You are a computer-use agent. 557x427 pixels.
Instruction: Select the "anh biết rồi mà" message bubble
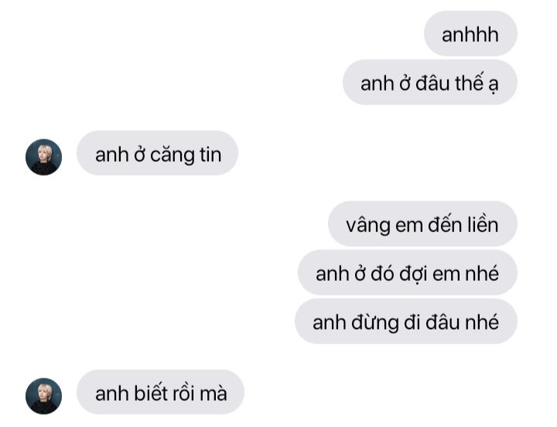[x=161, y=392]
